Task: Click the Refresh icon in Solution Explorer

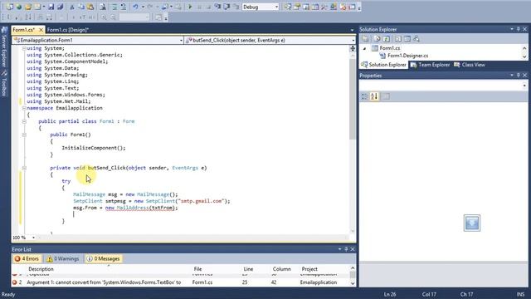Action: 387,39
